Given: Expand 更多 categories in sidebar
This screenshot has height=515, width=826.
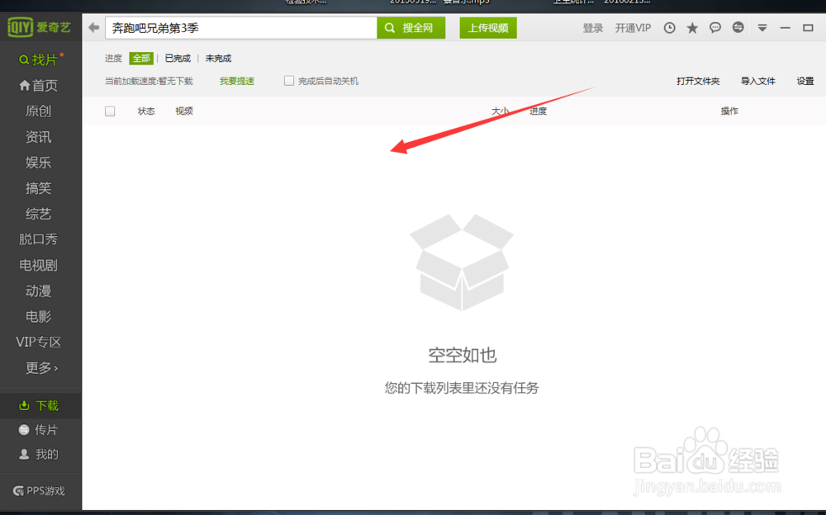Looking at the screenshot, I should tap(41, 367).
